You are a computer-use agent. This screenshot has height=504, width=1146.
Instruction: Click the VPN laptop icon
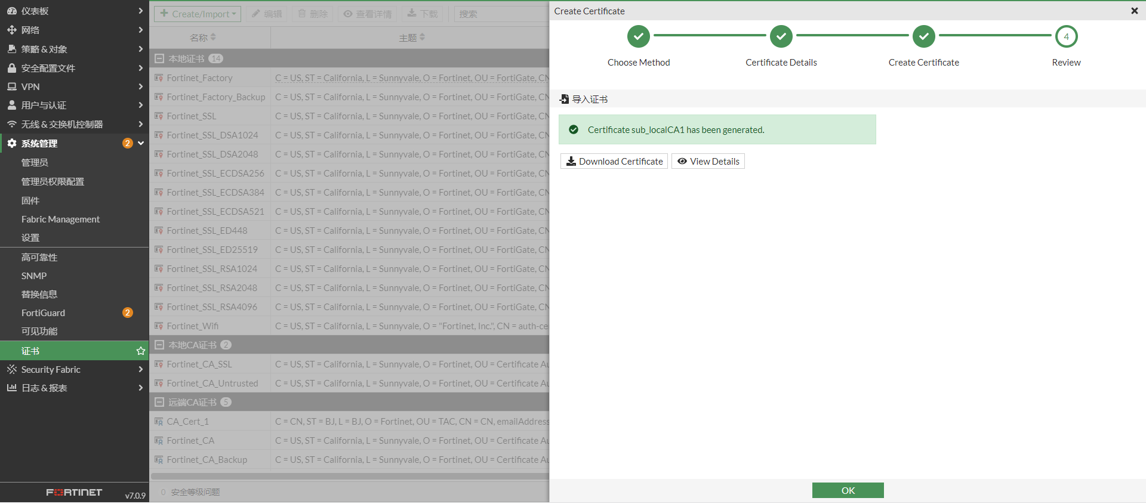pyautogui.click(x=11, y=87)
